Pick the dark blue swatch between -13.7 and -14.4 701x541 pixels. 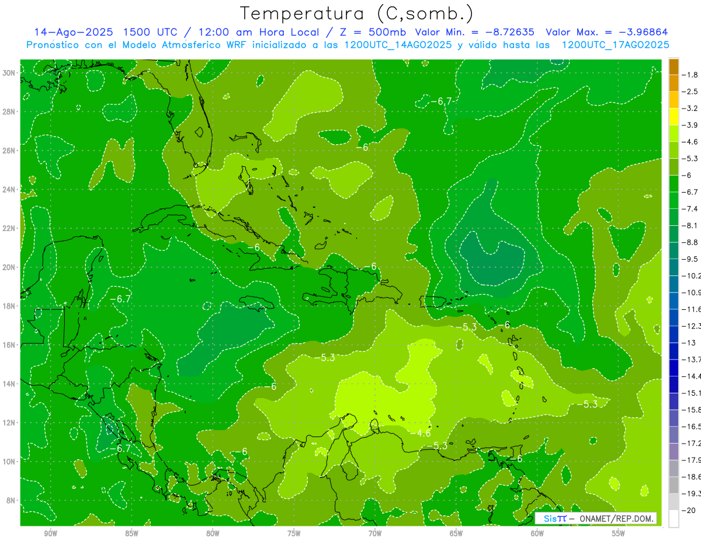[x=674, y=368]
